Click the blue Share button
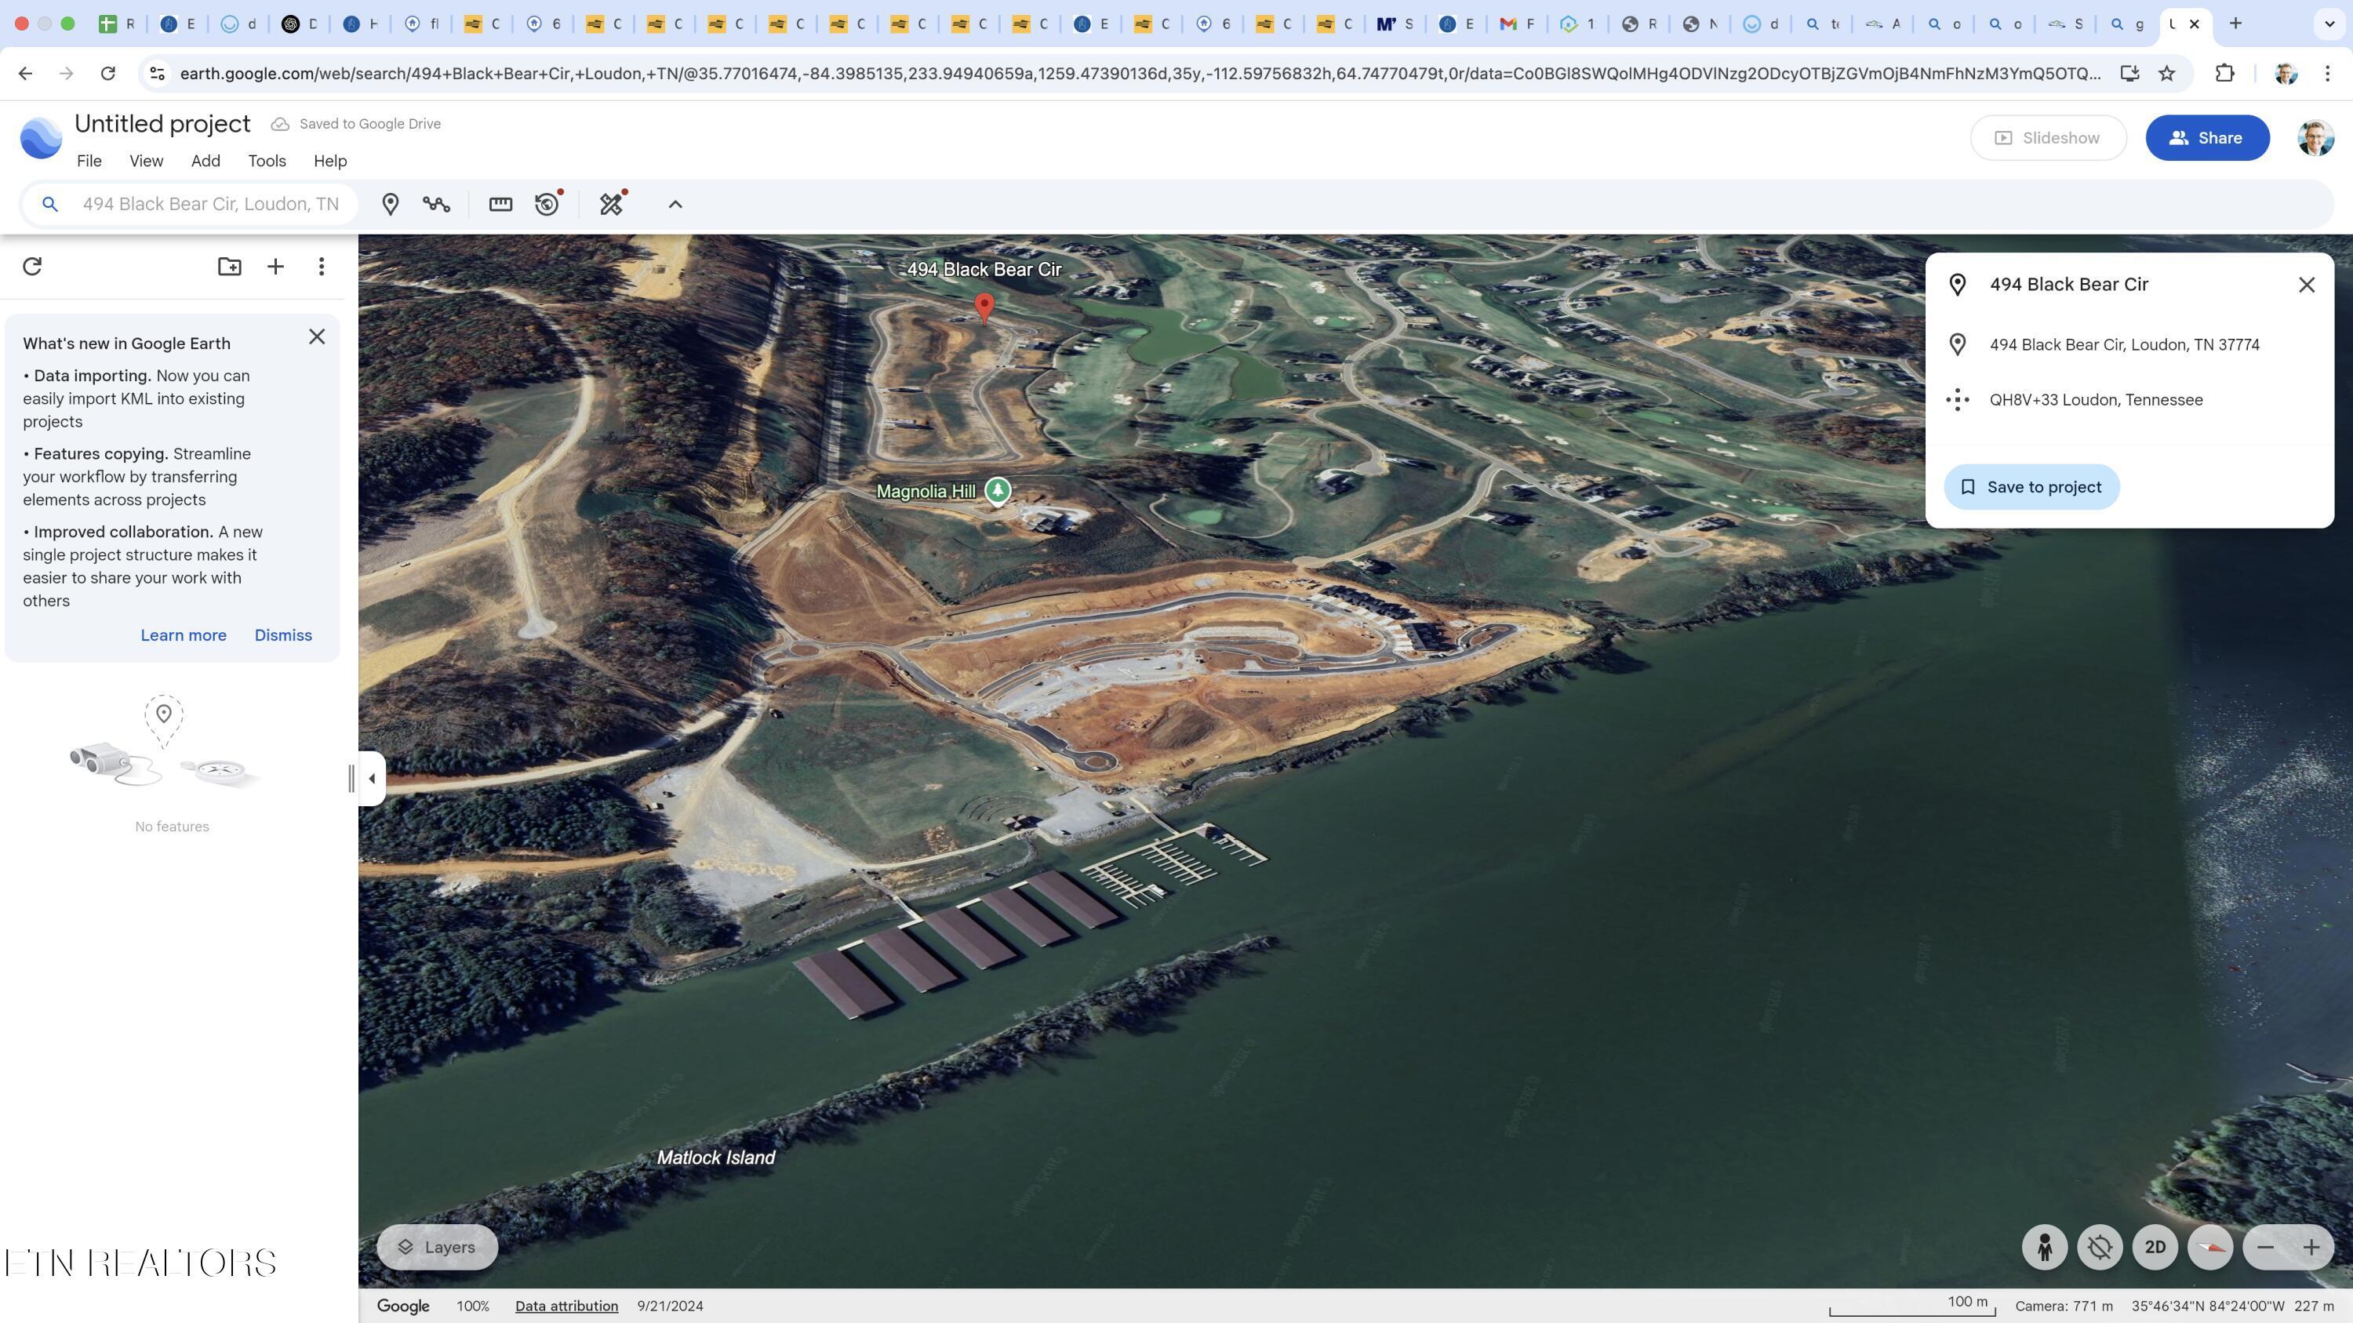Image resolution: width=2353 pixels, height=1323 pixels. point(2207,138)
